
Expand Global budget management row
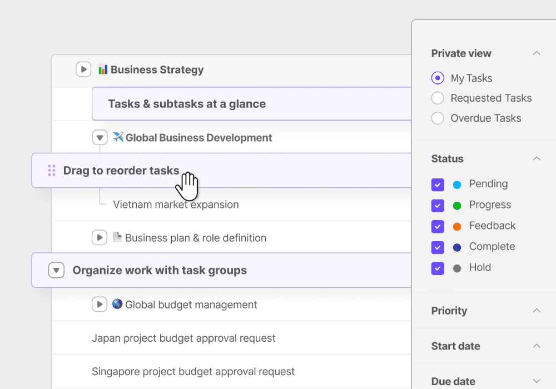click(x=100, y=305)
